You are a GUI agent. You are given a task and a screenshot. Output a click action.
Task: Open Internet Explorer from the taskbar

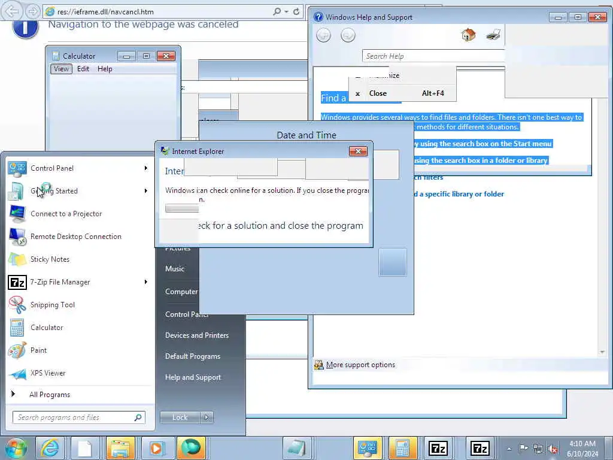pyautogui.click(x=50, y=448)
